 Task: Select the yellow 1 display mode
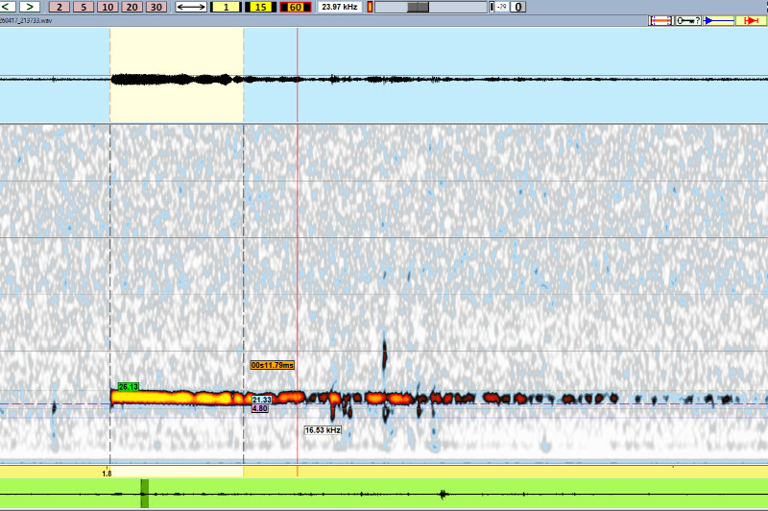[225, 7]
